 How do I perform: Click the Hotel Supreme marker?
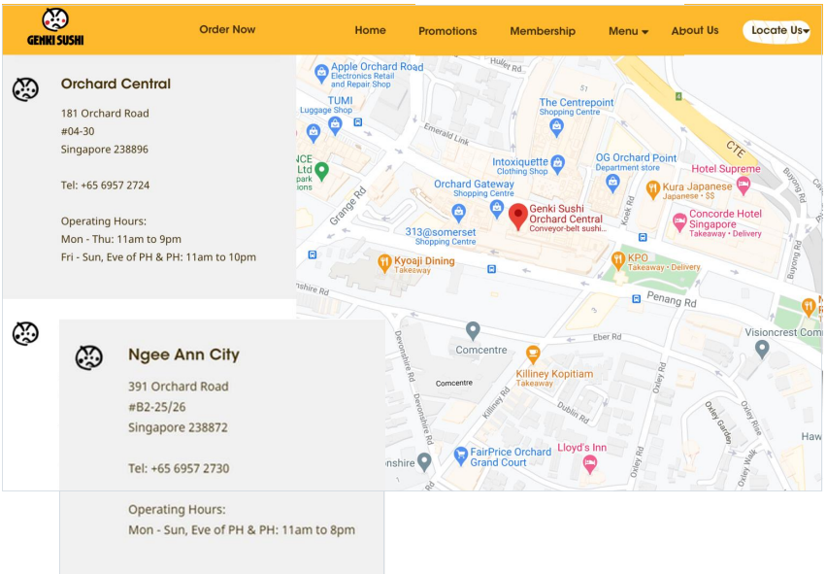743,186
